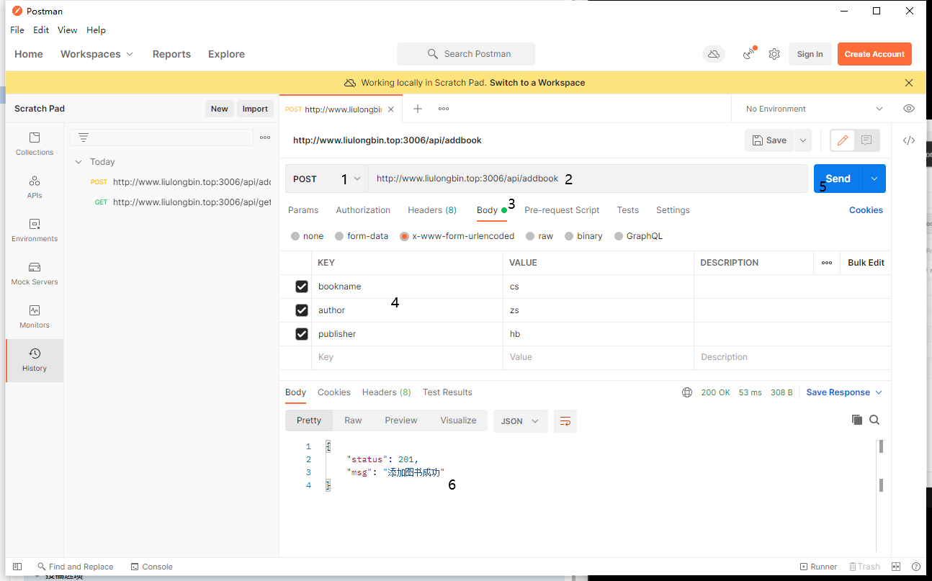Click the Import button
This screenshot has width=932, height=581.
[x=255, y=109]
